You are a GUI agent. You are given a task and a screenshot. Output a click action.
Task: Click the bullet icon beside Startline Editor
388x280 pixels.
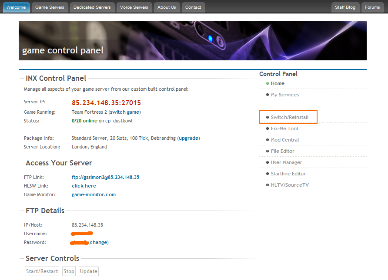point(268,174)
